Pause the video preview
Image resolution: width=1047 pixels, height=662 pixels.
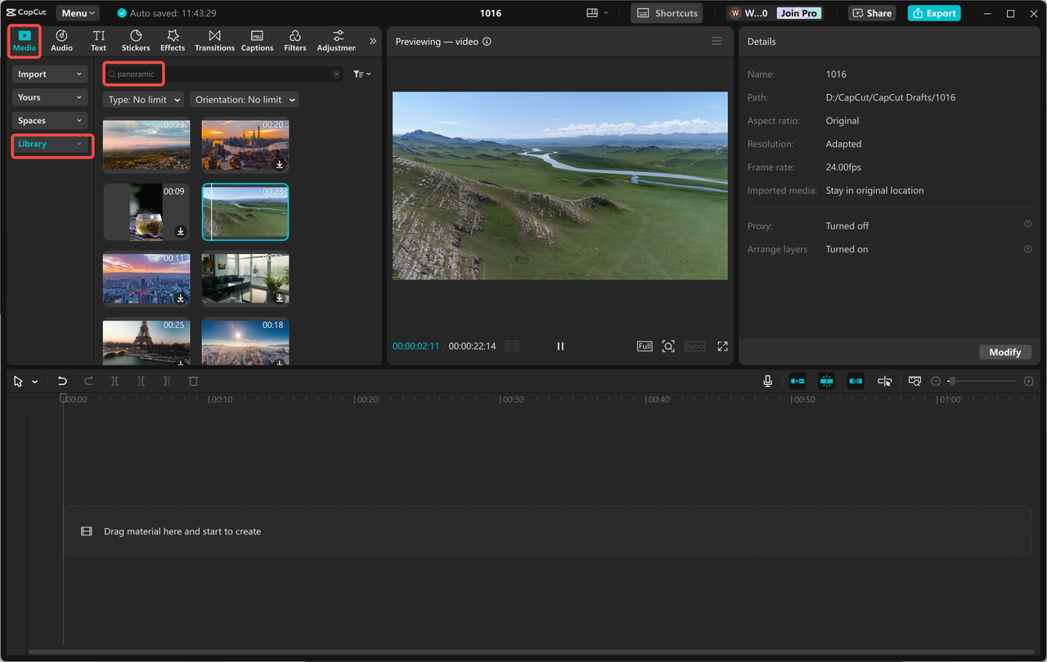560,347
